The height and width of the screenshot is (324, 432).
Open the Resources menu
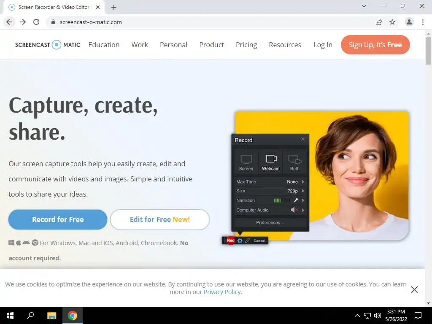285,45
